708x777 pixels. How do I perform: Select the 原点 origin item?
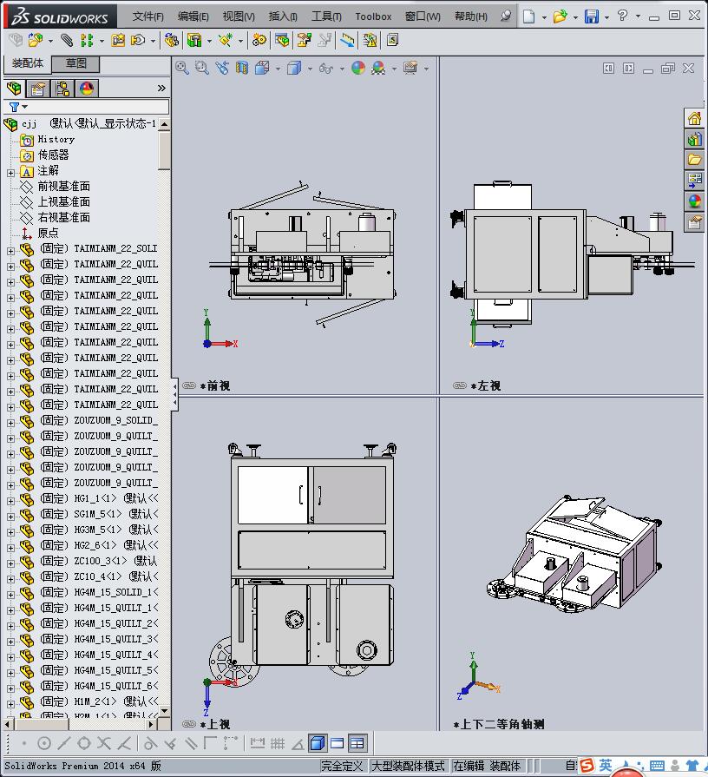(x=48, y=233)
